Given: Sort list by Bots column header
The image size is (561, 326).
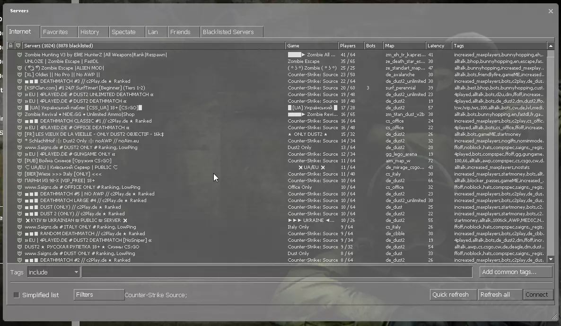Looking at the screenshot, I should [374, 45].
